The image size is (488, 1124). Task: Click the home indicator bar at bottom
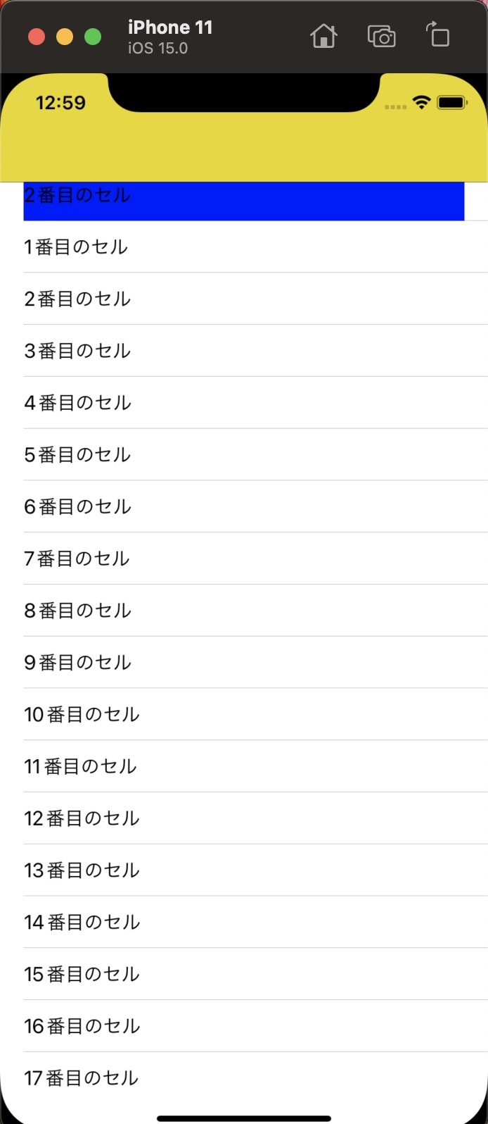point(244,1116)
